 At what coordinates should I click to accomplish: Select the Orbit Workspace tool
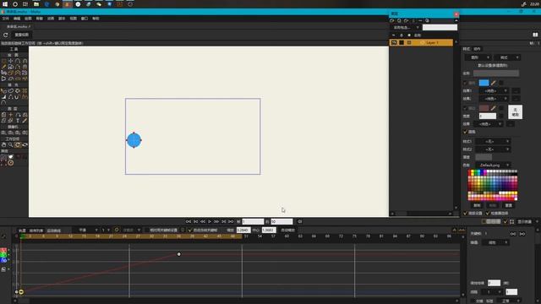coord(25,144)
